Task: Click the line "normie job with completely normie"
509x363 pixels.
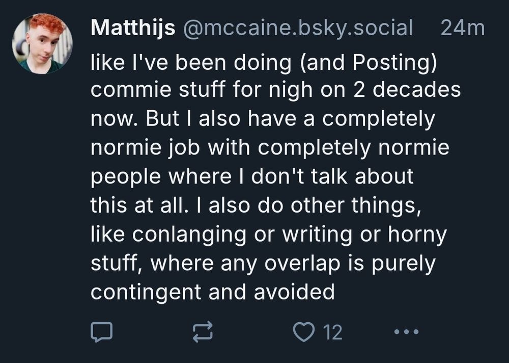Action: coord(270,148)
